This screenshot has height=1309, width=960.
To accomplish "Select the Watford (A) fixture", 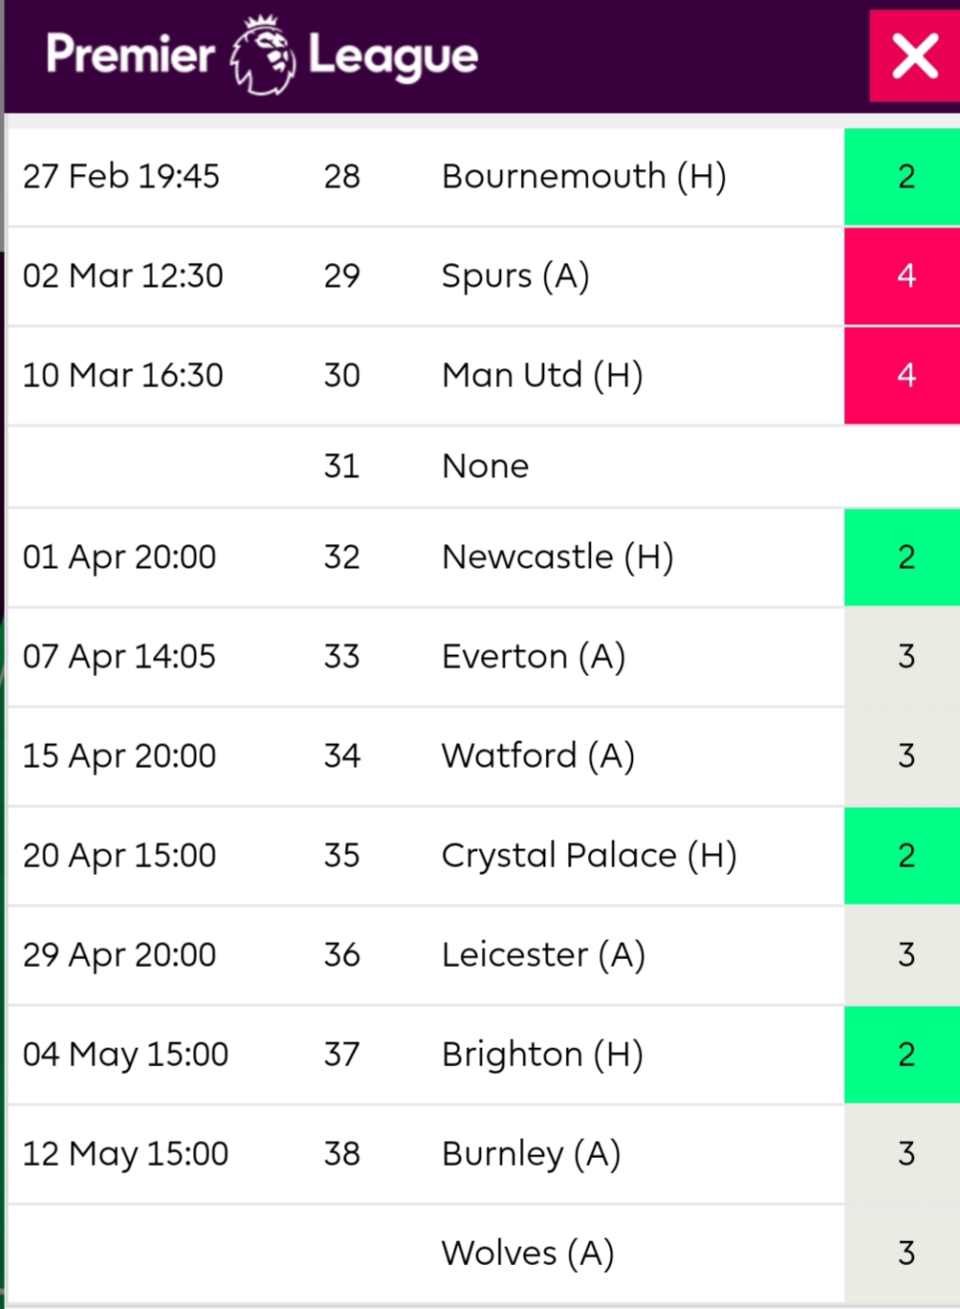I will coord(538,756).
